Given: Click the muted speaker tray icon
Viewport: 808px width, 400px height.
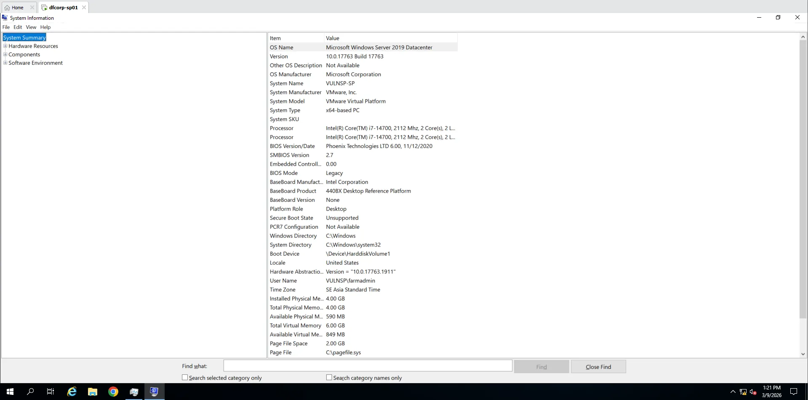Looking at the screenshot, I should point(753,392).
